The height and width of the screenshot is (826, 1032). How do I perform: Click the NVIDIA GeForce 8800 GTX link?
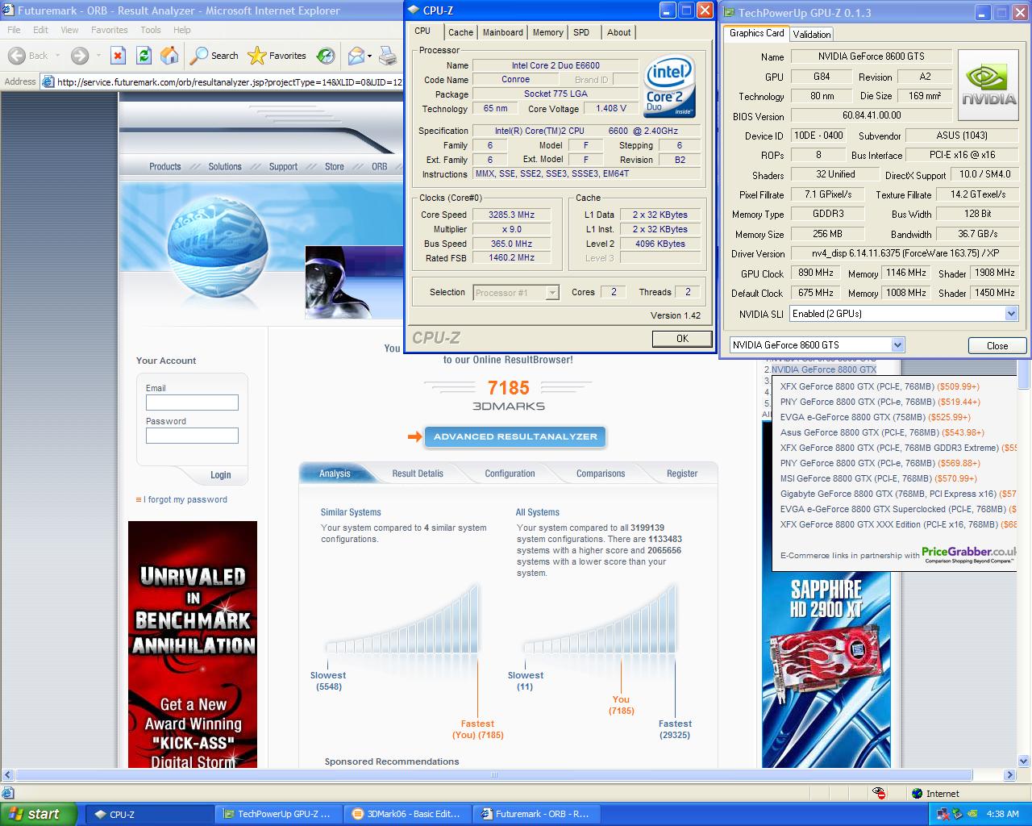pos(824,369)
